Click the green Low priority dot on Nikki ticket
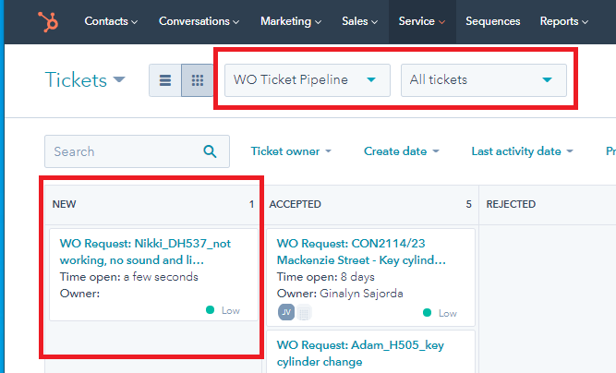The height and width of the screenshot is (373, 616). tap(211, 310)
